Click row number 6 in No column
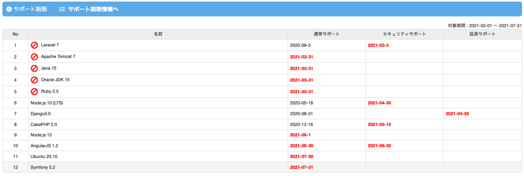Screen dimensions: 524x176 click(16, 103)
